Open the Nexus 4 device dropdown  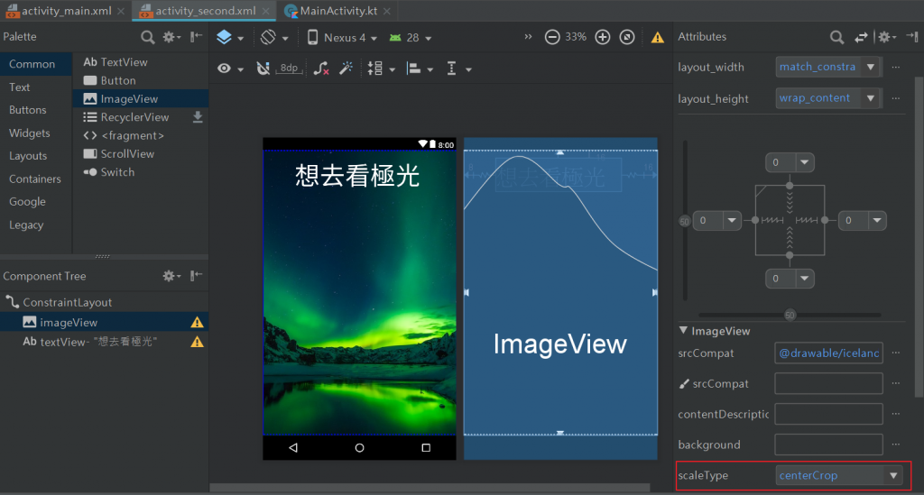[x=343, y=38]
